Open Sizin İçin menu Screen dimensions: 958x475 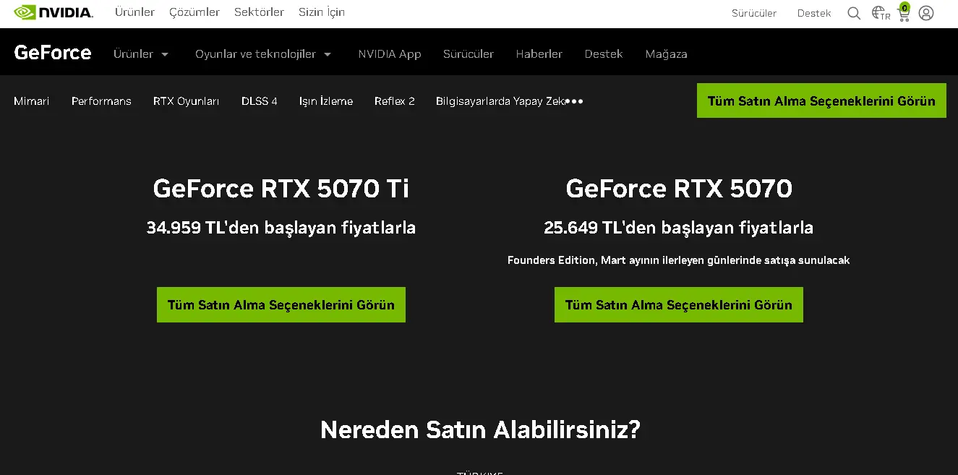tap(322, 12)
